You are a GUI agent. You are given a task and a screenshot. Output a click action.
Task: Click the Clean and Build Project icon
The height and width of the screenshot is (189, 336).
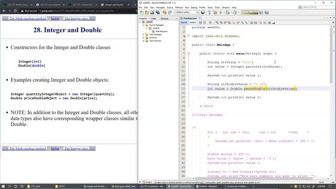[x=215, y=13]
